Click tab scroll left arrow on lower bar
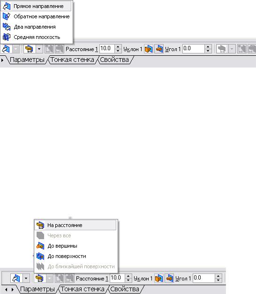This screenshot has width=256, height=294. pos(7,289)
